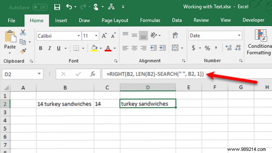Open Conditional Formatting menu

tap(259, 42)
